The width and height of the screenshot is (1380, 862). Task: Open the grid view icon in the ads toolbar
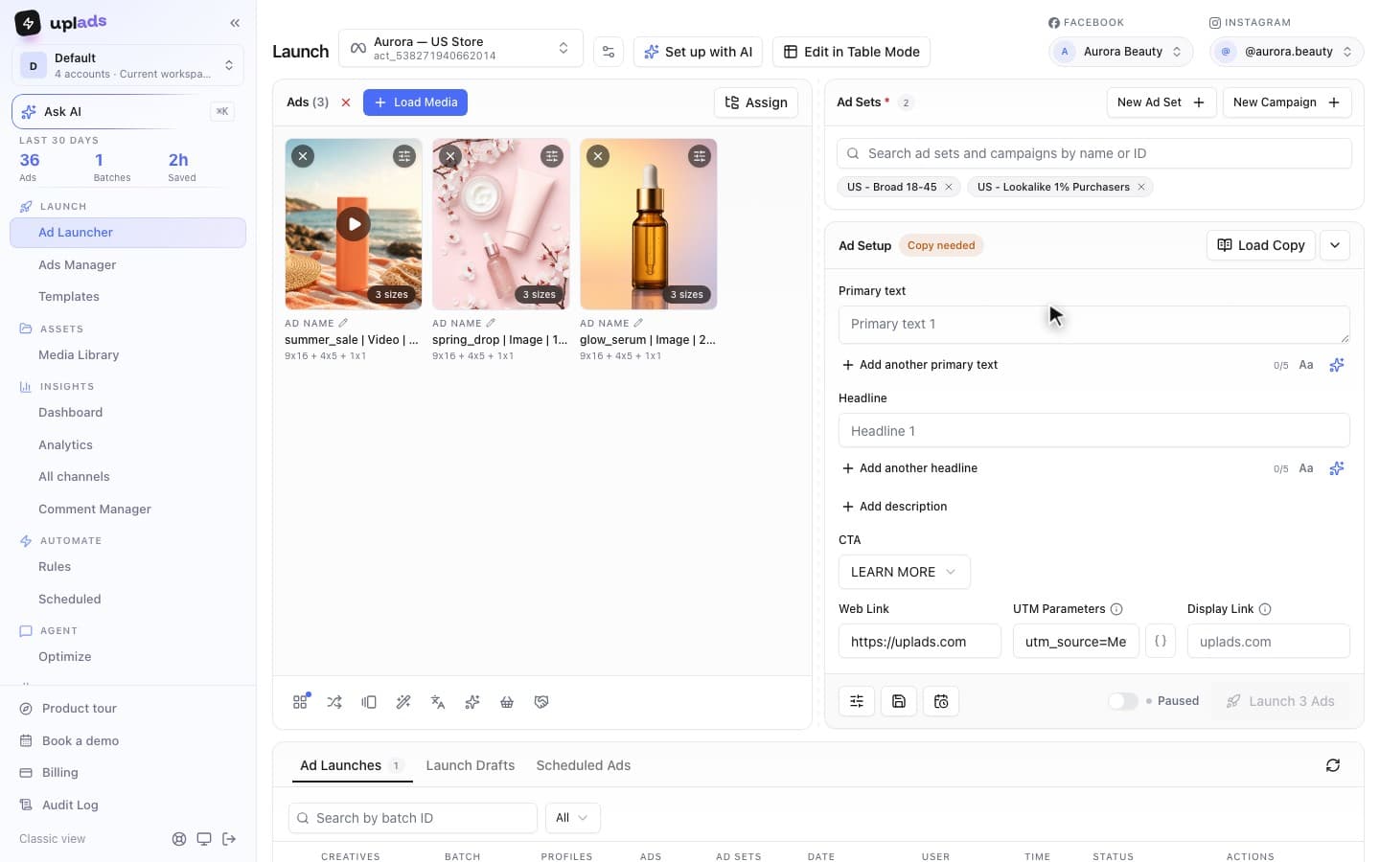point(300,702)
